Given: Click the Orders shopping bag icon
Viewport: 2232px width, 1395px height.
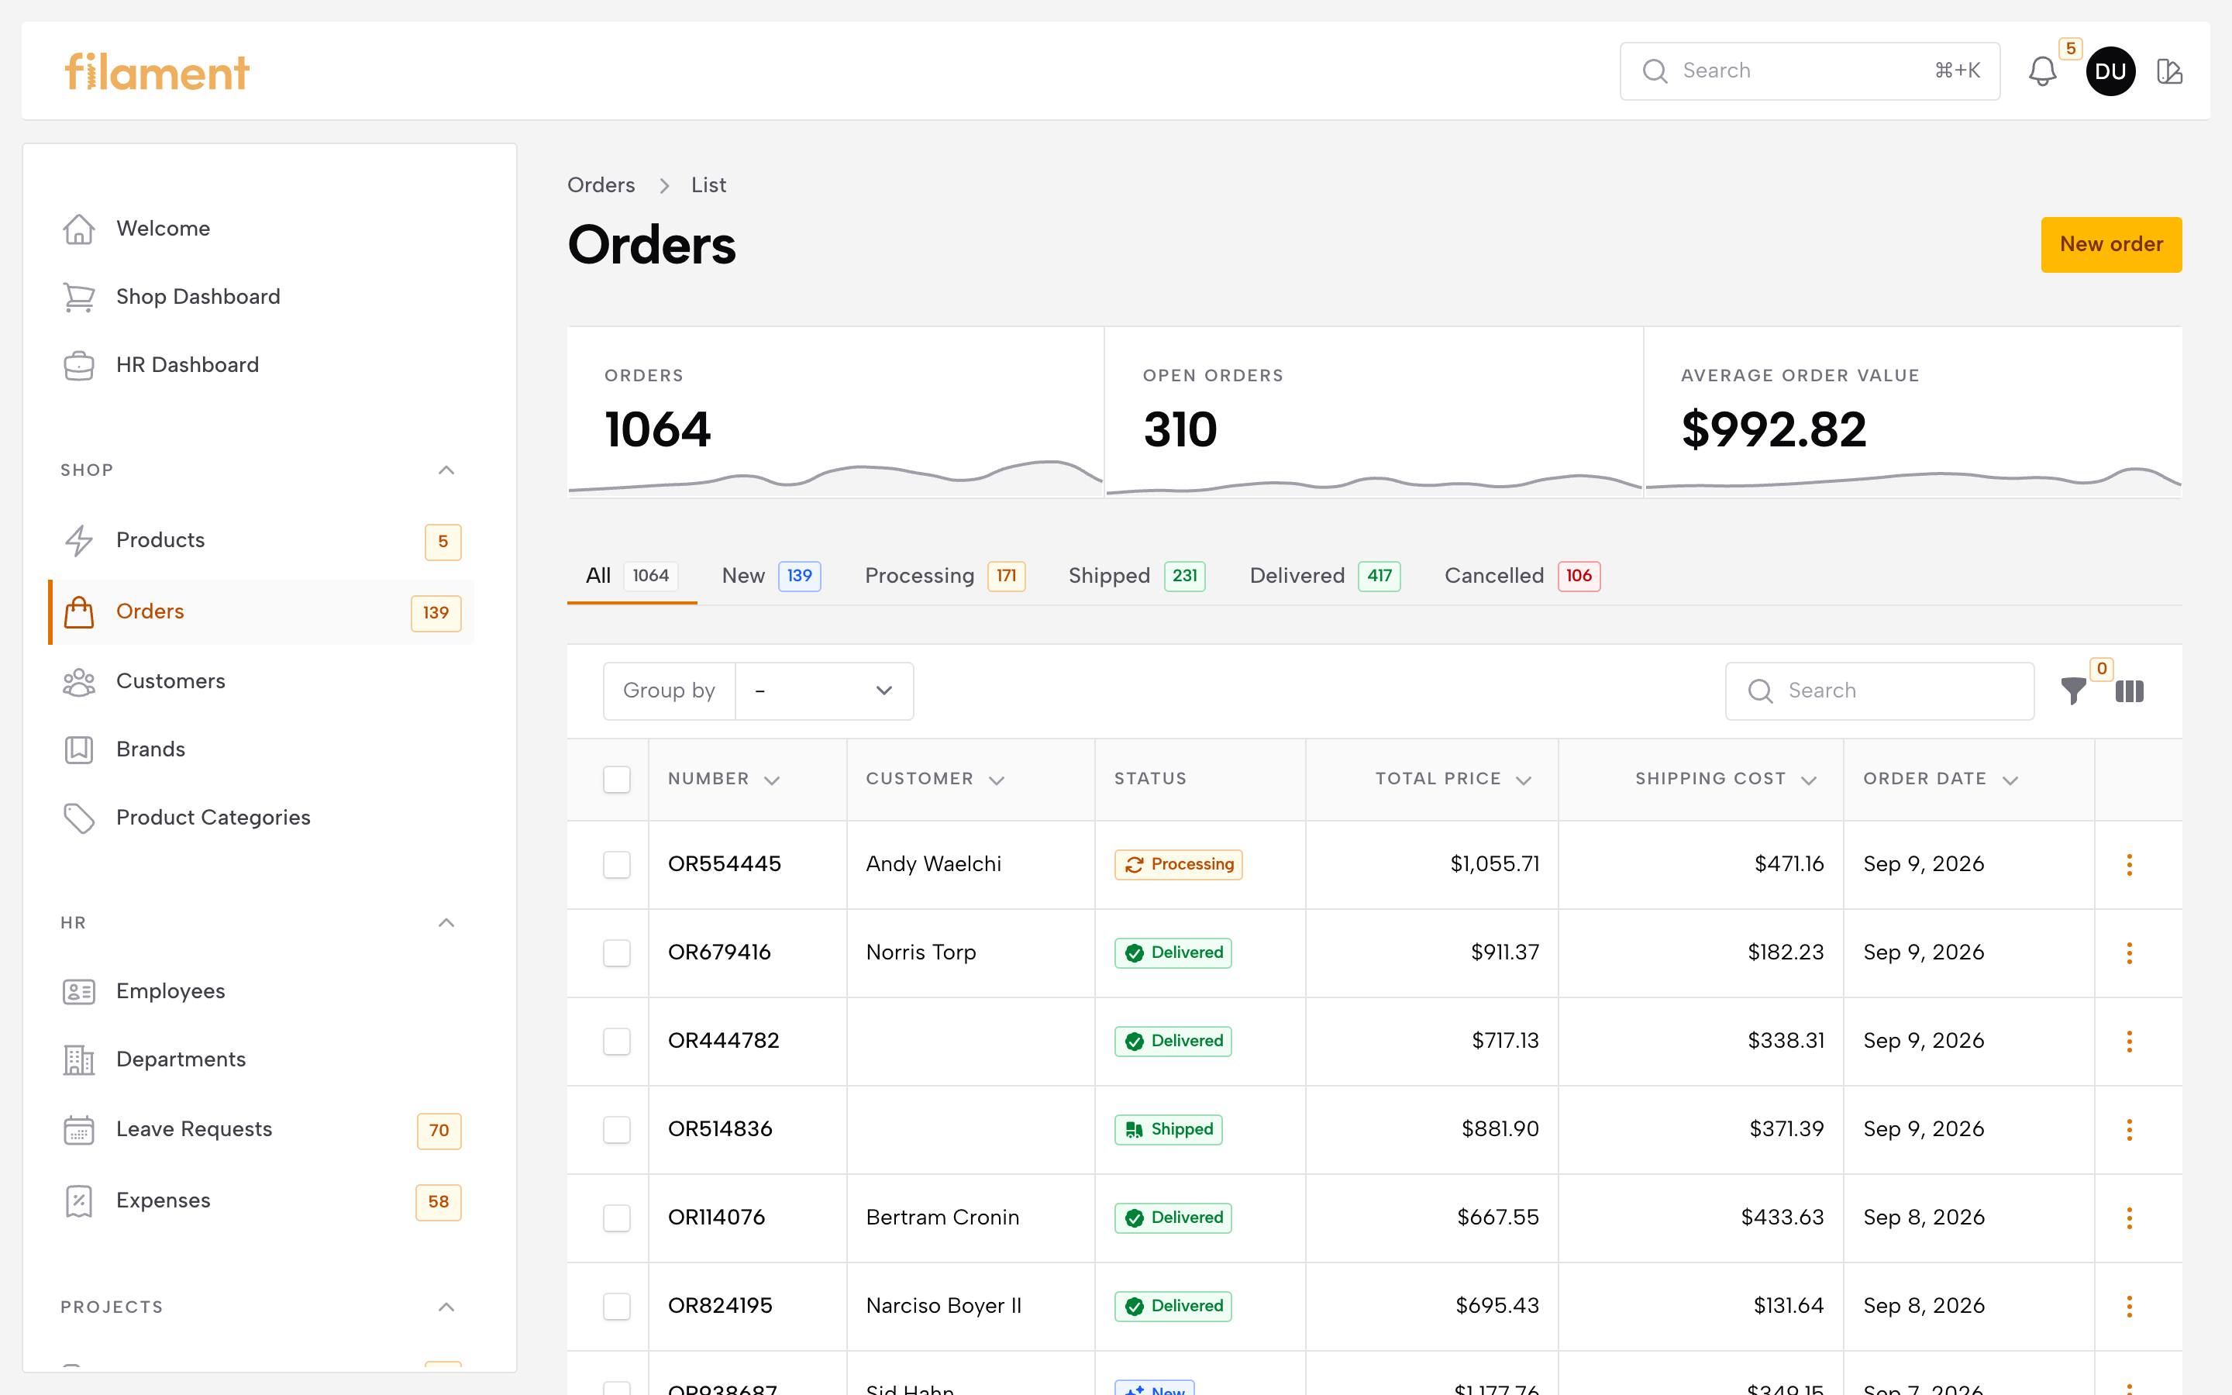Looking at the screenshot, I should point(78,611).
